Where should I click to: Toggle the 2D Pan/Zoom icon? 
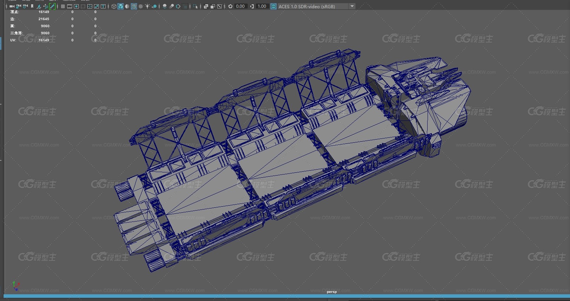click(x=46, y=6)
